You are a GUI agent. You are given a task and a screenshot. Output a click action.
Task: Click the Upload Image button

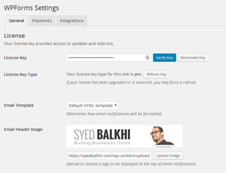[168, 156]
